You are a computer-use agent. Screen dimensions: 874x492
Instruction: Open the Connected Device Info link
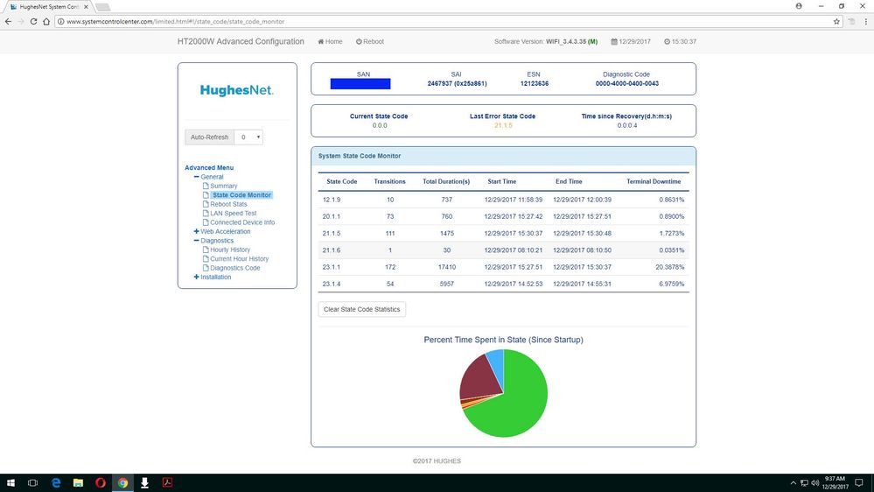pos(241,222)
